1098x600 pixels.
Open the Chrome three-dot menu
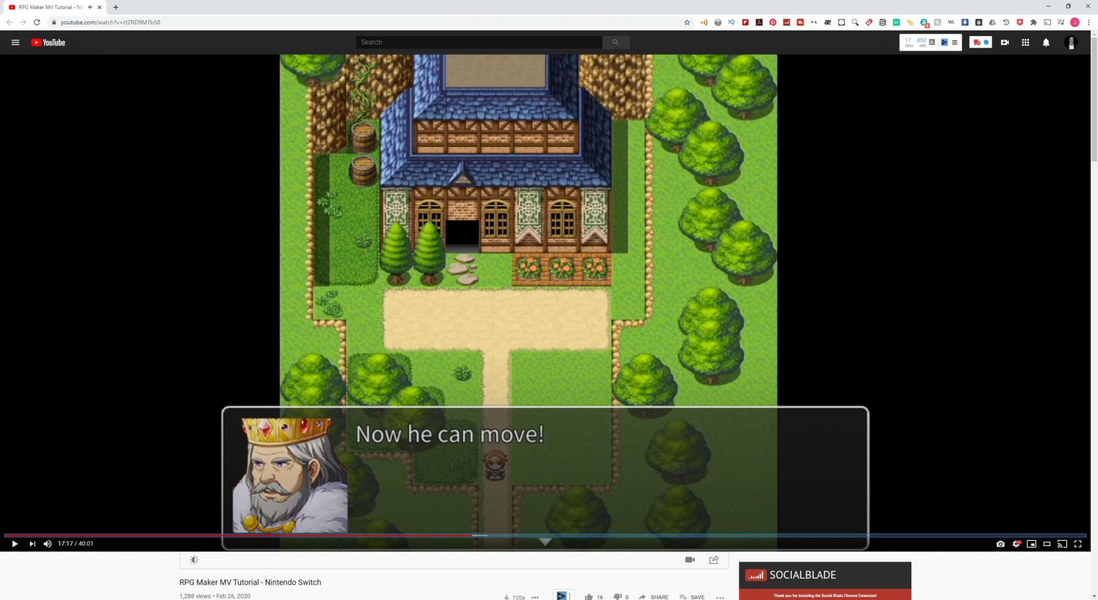pyautogui.click(x=1089, y=23)
